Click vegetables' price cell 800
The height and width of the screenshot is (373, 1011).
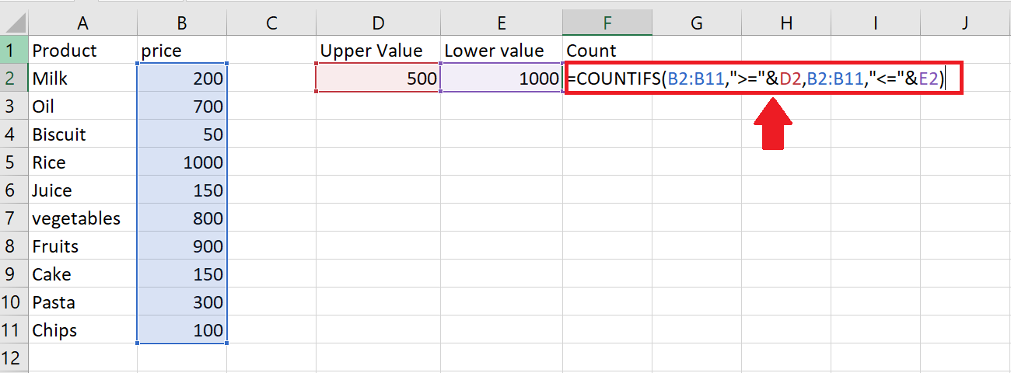[x=182, y=218]
